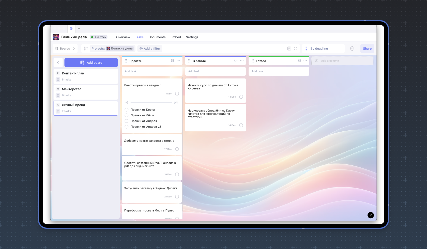
Task: Click the fullscreen expand icon
Action: pyautogui.click(x=295, y=49)
